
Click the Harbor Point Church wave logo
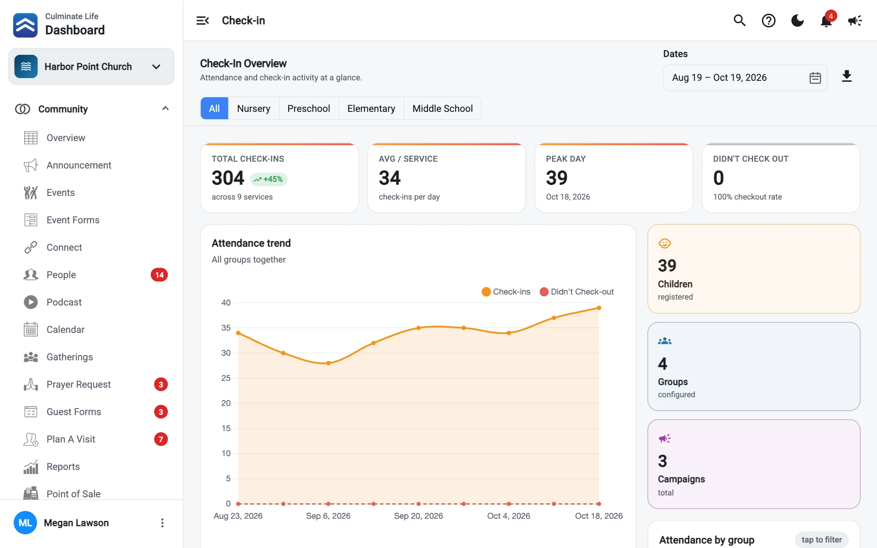(26, 67)
